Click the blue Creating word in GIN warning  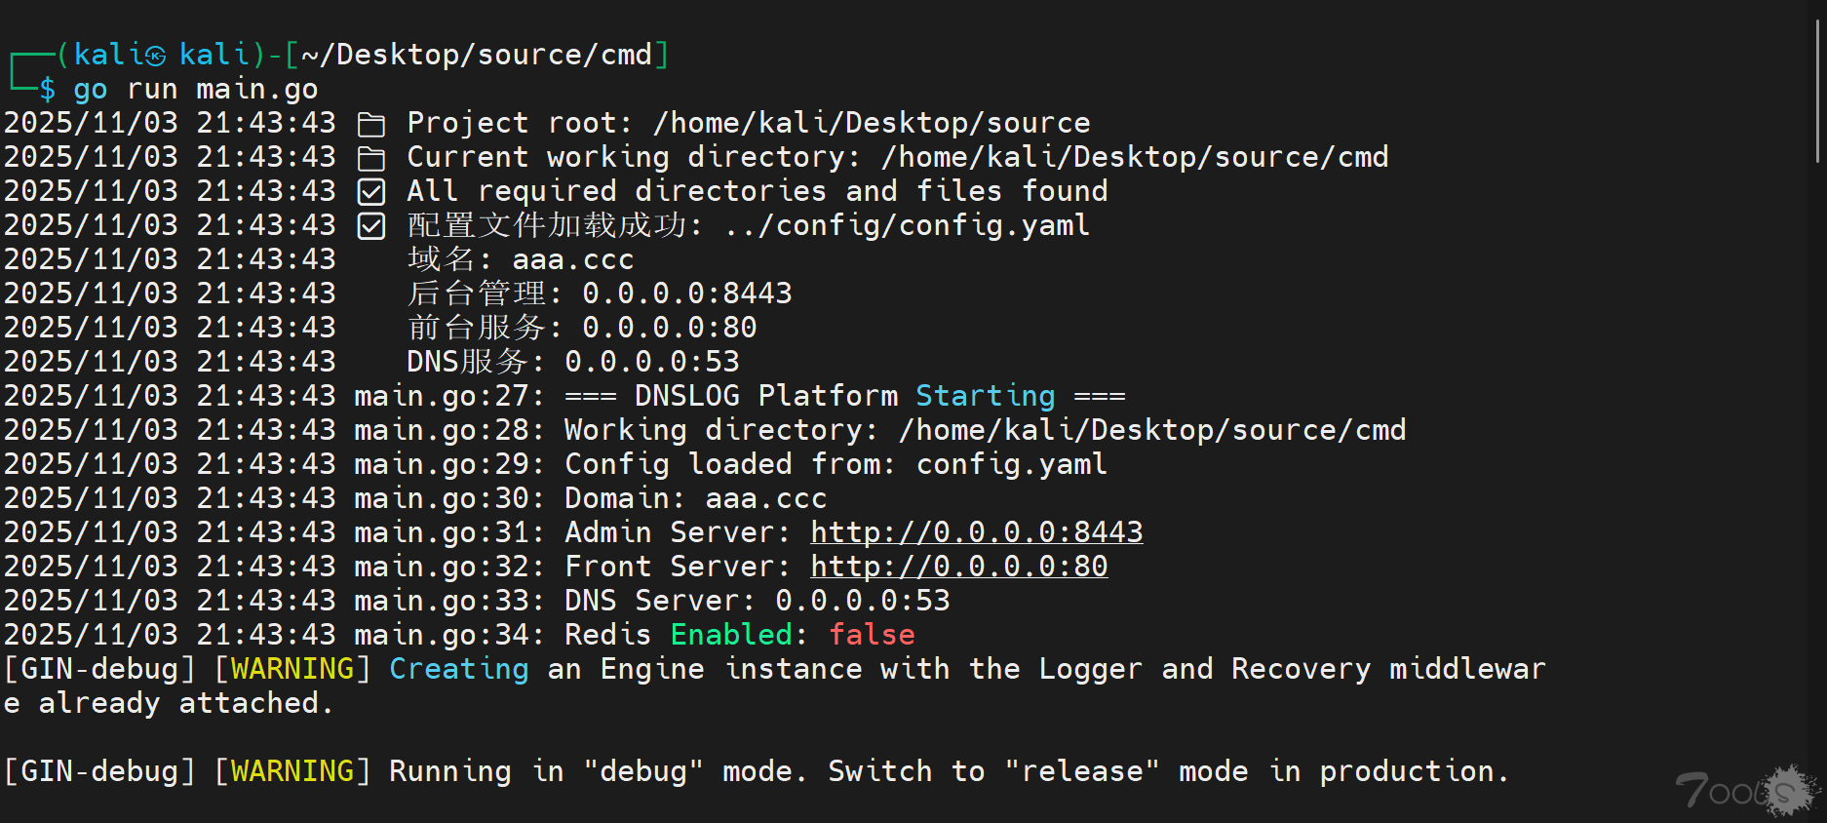[x=458, y=669]
